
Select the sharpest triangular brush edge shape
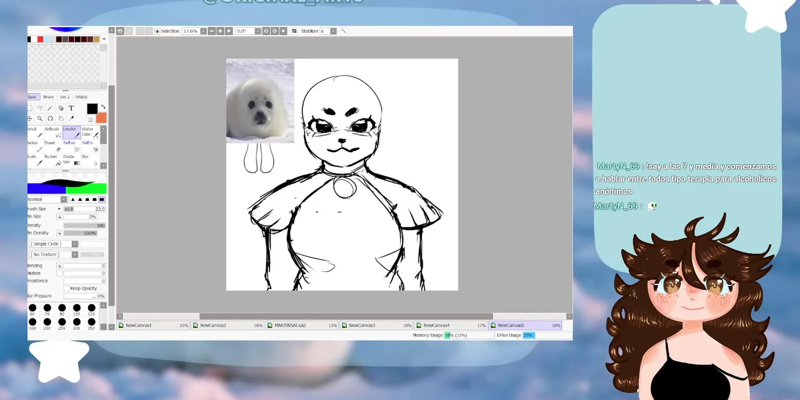click(73, 199)
